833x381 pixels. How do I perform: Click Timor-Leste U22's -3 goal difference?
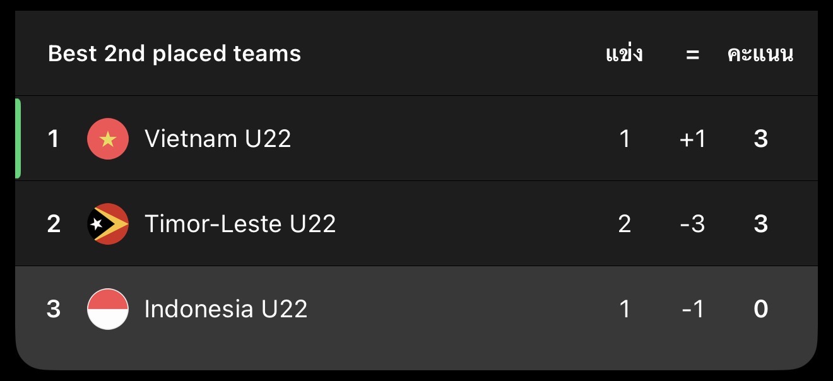point(692,224)
